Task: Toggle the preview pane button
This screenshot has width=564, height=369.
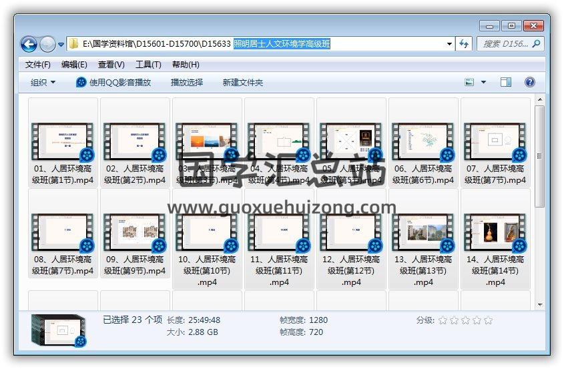Action: [506, 82]
